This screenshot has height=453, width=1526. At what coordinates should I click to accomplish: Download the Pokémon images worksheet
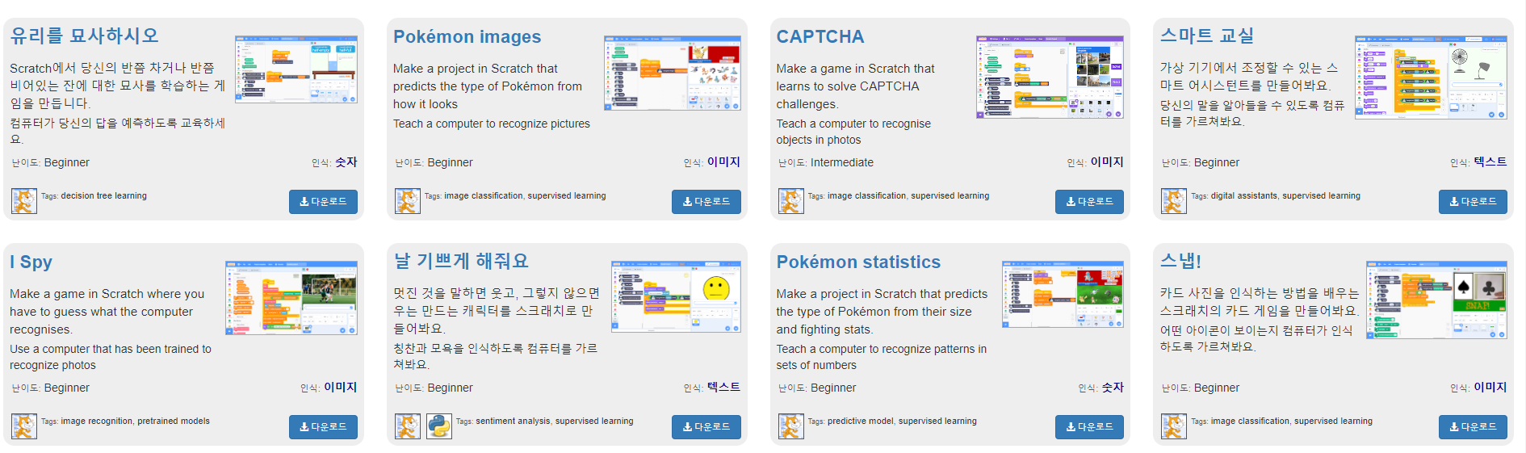coord(706,202)
